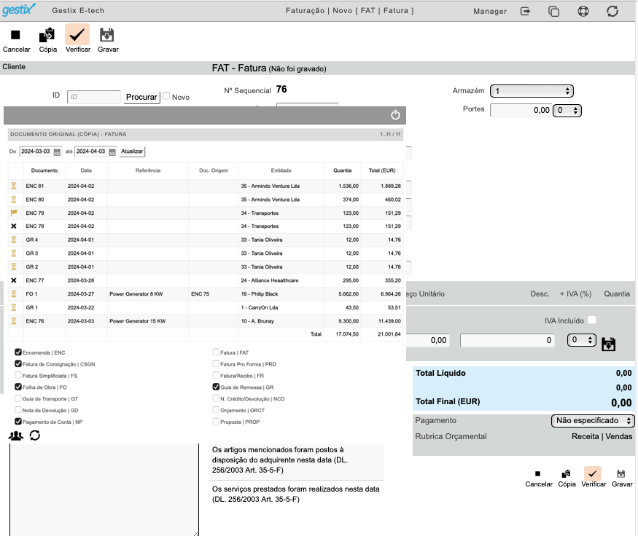The width and height of the screenshot is (638, 536).
Task: Click the large notes text area
Action: tap(104, 489)
